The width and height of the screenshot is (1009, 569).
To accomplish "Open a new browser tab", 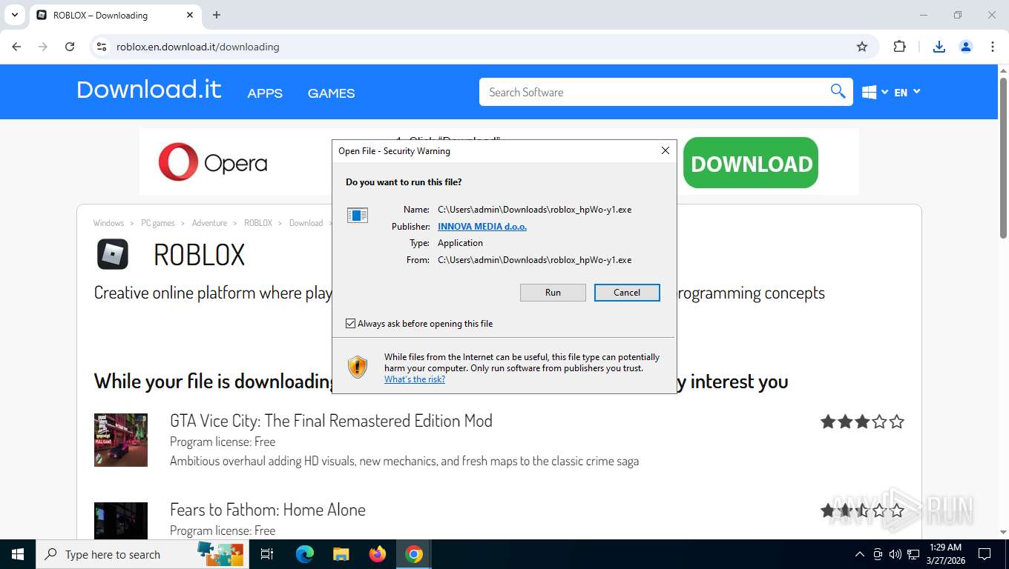I will click(x=217, y=15).
